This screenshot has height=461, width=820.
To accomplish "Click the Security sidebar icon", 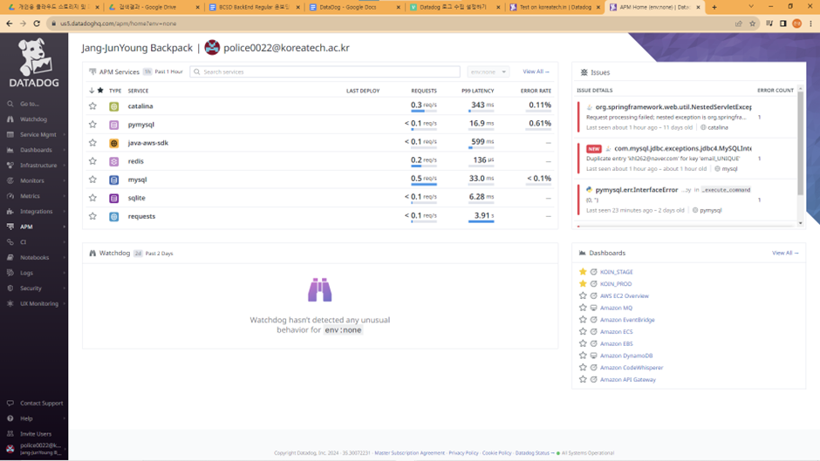I will coord(10,288).
